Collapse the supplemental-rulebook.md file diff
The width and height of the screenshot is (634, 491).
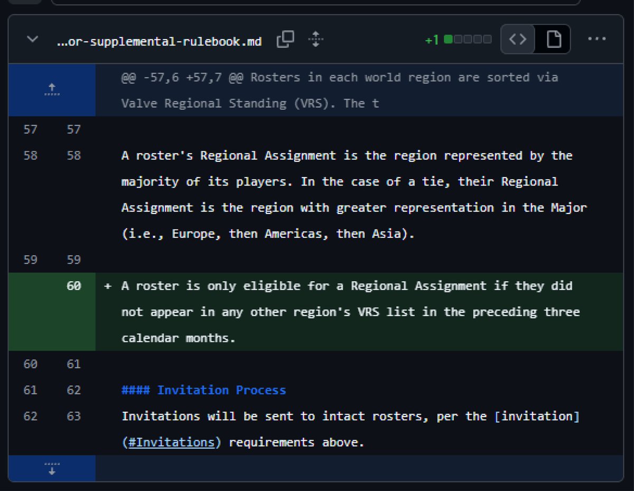tap(33, 40)
